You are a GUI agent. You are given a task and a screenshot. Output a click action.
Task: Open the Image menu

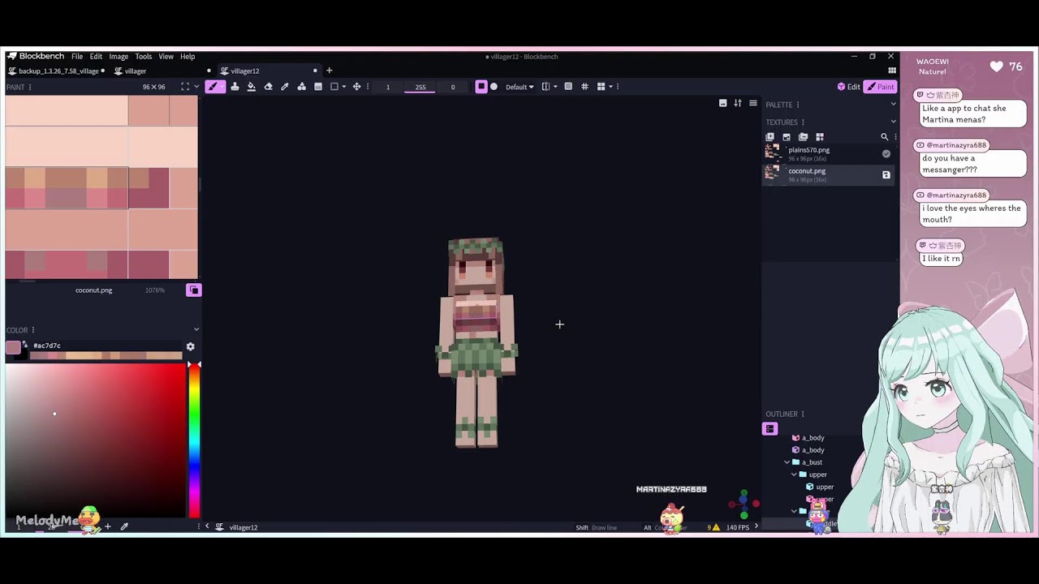(119, 57)
